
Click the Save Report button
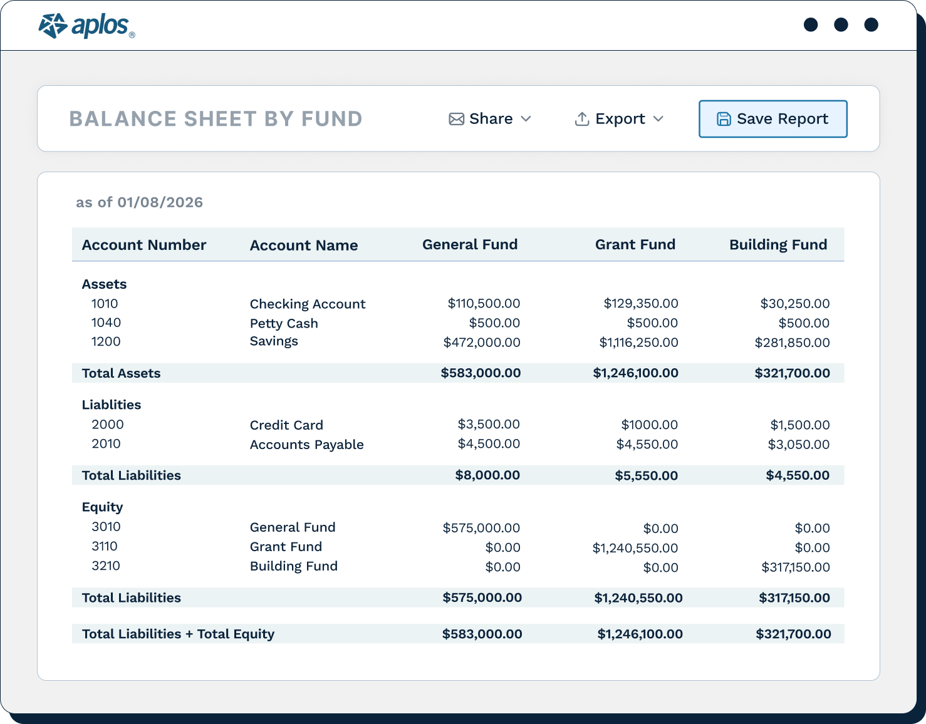click(x=773, y=119)
